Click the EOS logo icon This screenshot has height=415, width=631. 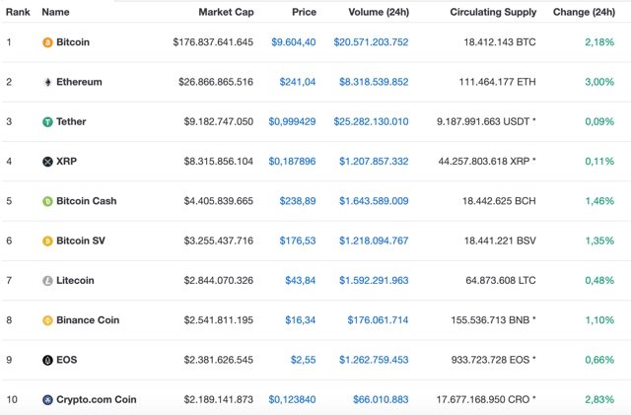point(47,360)
